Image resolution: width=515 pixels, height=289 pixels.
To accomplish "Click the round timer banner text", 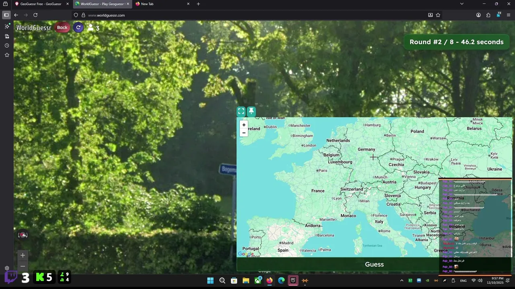I will coord(456,42).
